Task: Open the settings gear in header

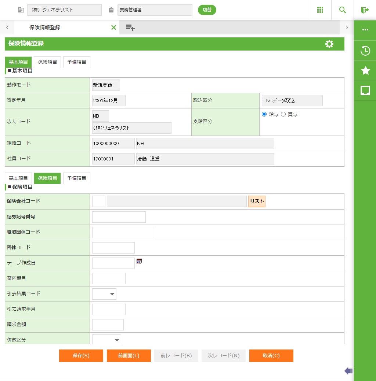Action: [x=329, y=44]
